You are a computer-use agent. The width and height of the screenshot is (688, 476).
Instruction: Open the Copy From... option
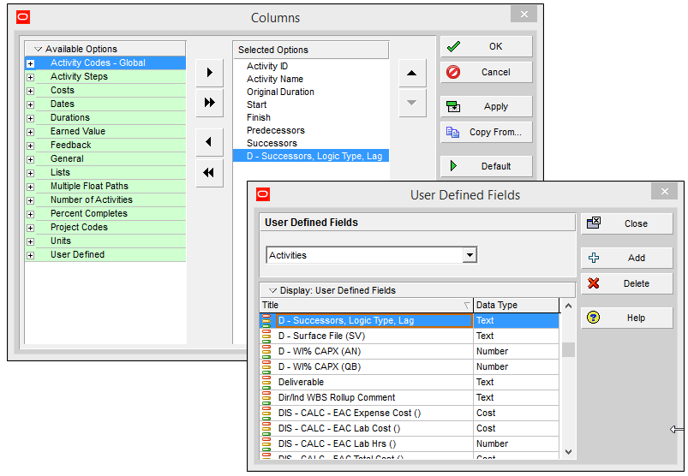486,133
